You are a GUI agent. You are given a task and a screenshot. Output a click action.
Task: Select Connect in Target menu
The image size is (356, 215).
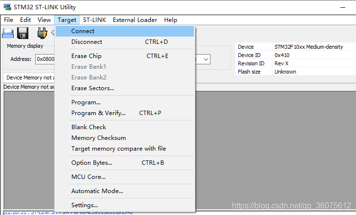(125, 31)
